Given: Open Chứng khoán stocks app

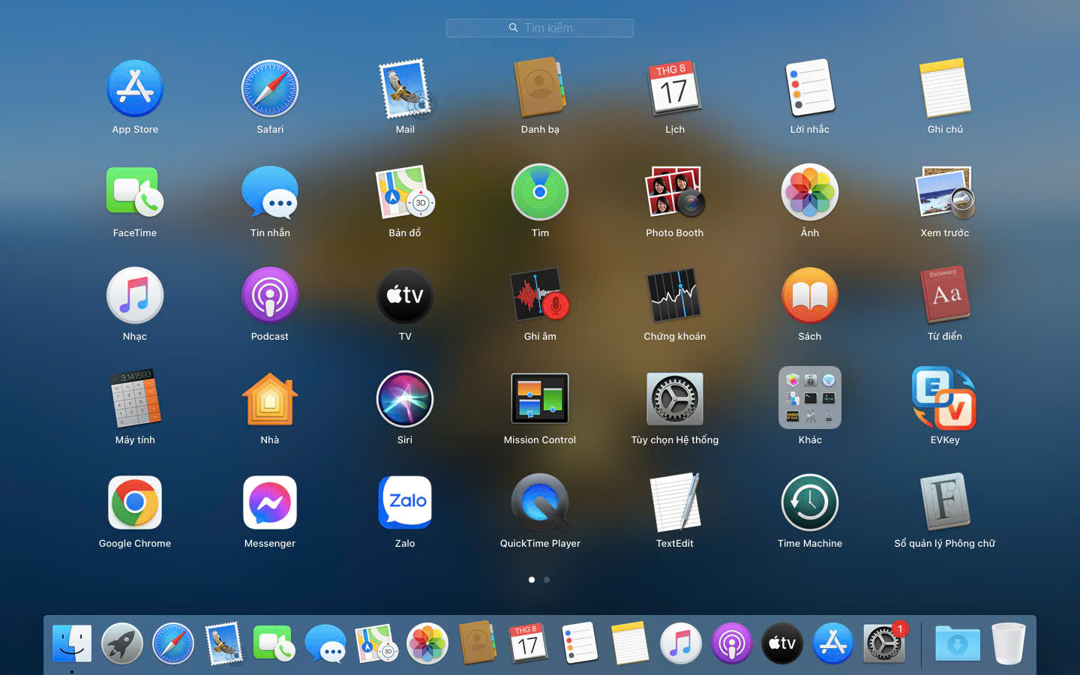Looking at the screenshot, I should pos(675,295).
